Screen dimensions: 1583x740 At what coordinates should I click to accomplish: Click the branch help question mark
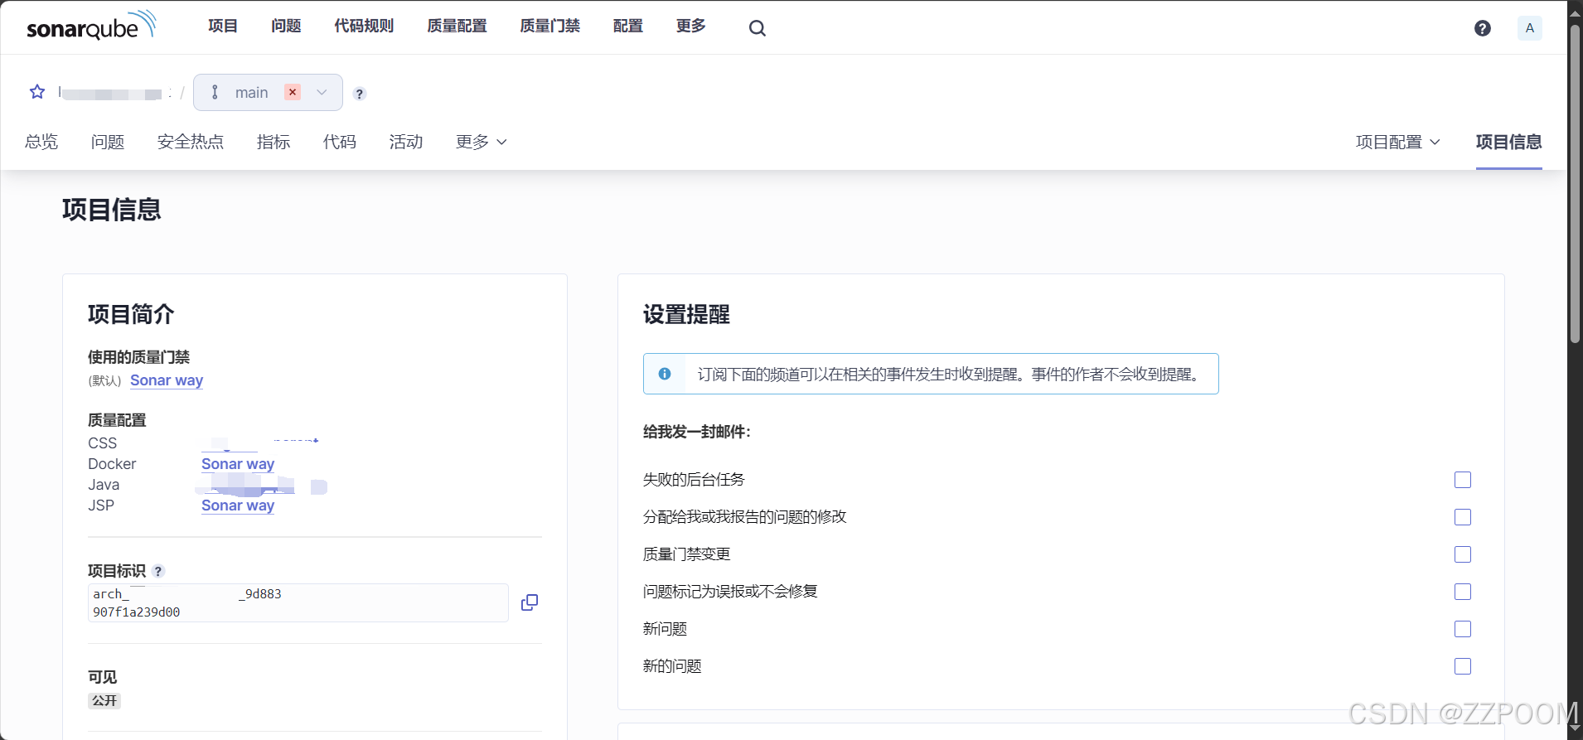pyautogui.click(x=359, y=94)
